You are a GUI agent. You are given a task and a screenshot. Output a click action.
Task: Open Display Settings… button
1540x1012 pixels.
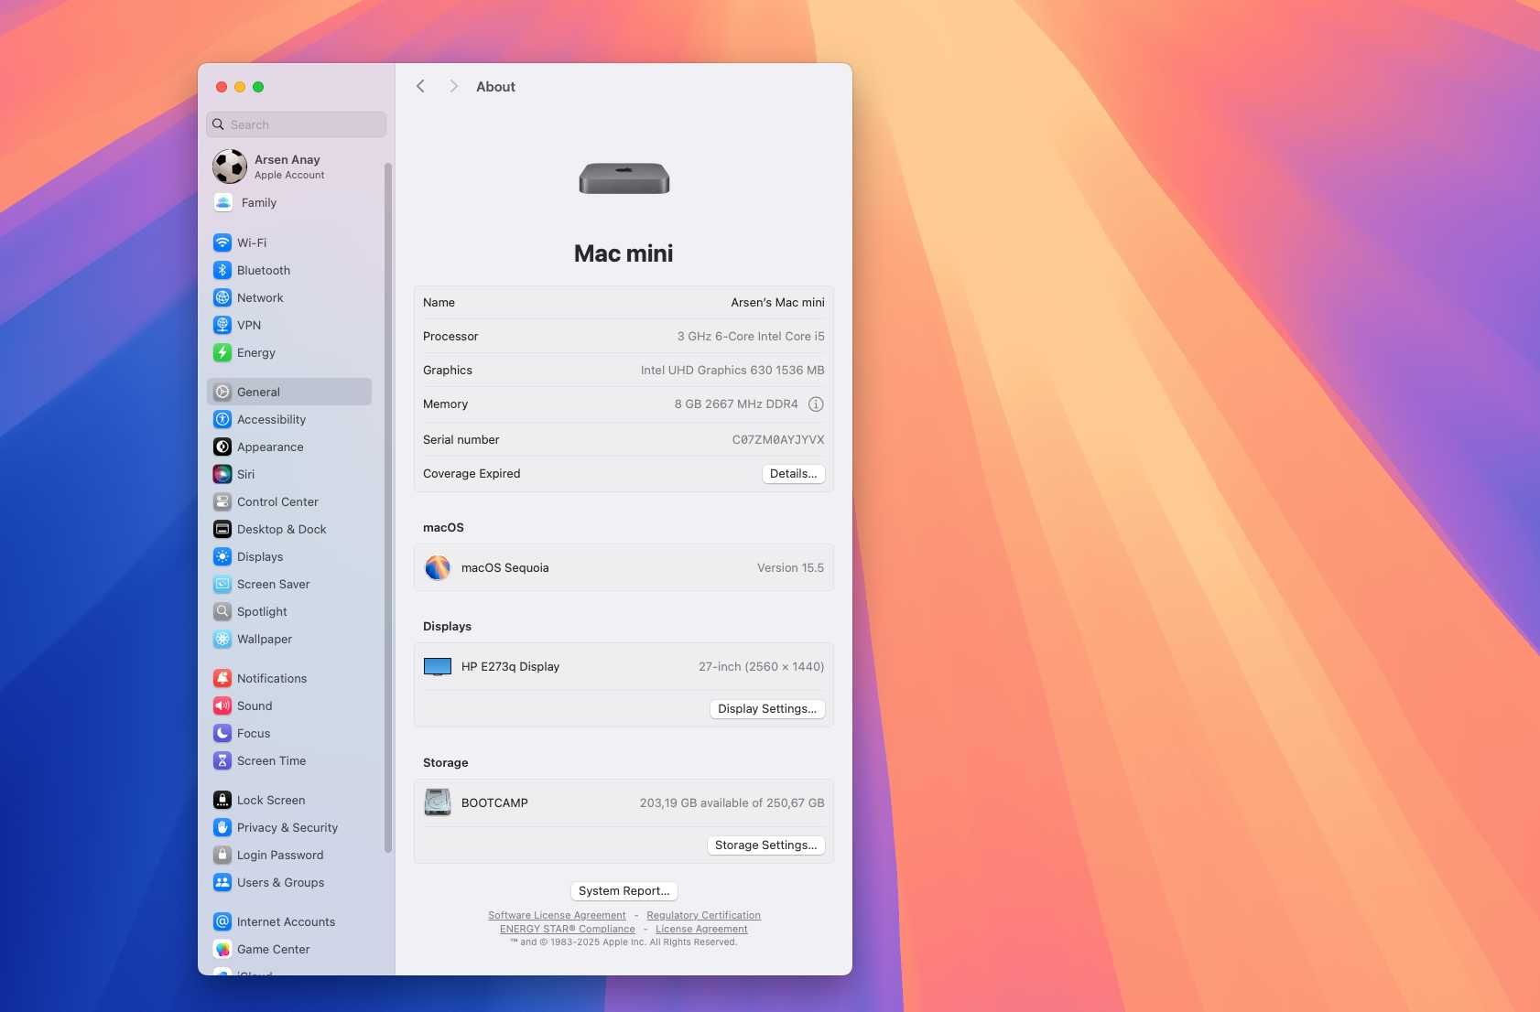pyautogui.click(x=767, y=708)
